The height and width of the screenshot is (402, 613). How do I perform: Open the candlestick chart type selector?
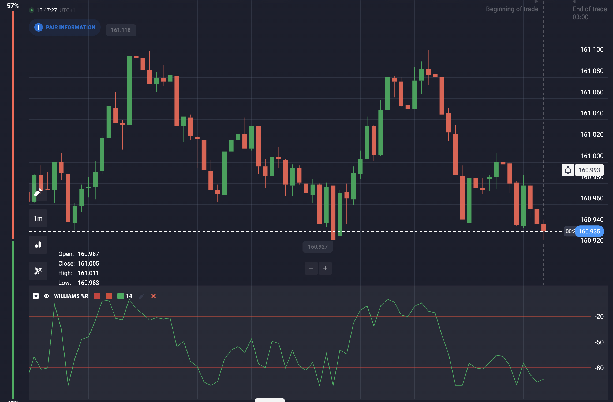coord(38,245)
